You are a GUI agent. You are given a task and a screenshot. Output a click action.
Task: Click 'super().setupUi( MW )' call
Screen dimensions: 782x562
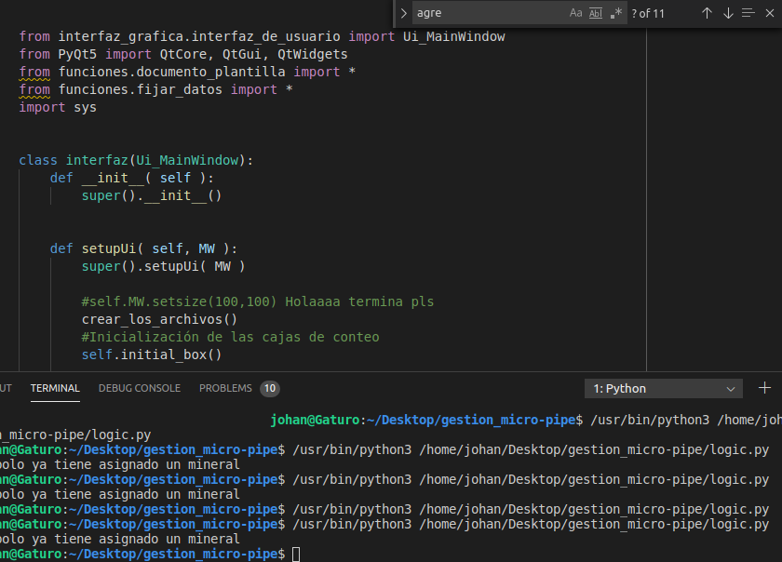click(x=164, y=266)
